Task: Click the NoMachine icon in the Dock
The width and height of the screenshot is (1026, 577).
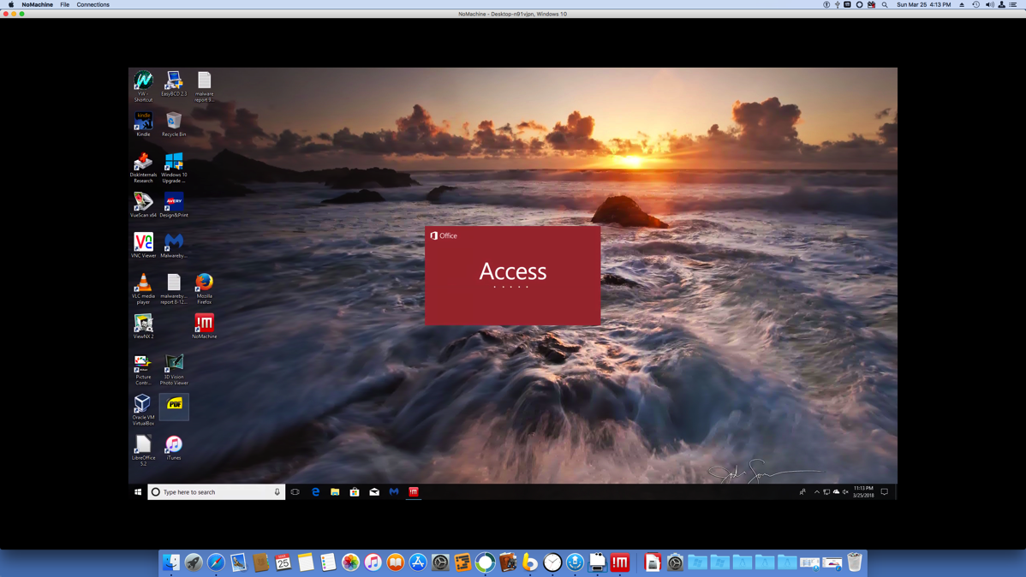Action: [x=620, y=562]
